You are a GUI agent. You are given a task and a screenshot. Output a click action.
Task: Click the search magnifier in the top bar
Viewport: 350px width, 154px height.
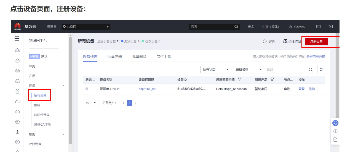tap(236, 27)
